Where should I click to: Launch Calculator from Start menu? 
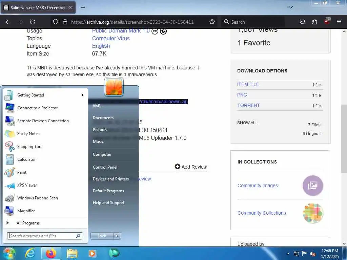pyautogui.click(x=45, y=159)
